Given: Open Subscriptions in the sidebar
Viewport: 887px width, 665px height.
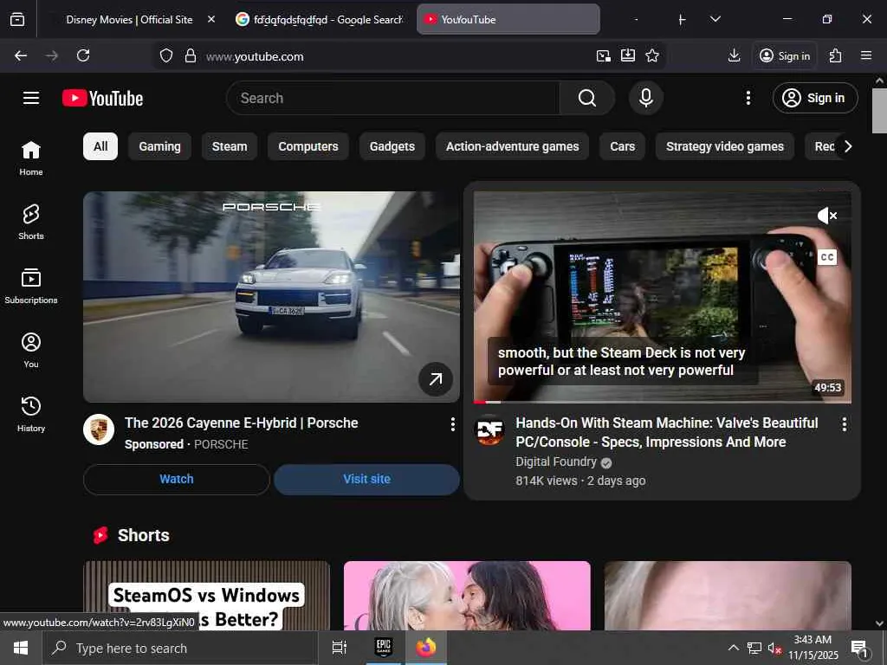Looking at the screenshot, I should 31,287.
